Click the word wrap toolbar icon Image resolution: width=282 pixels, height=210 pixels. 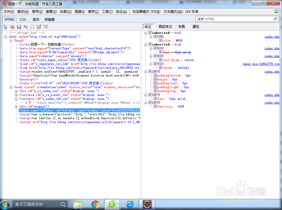pyautogui.click(x=45, y=27)
